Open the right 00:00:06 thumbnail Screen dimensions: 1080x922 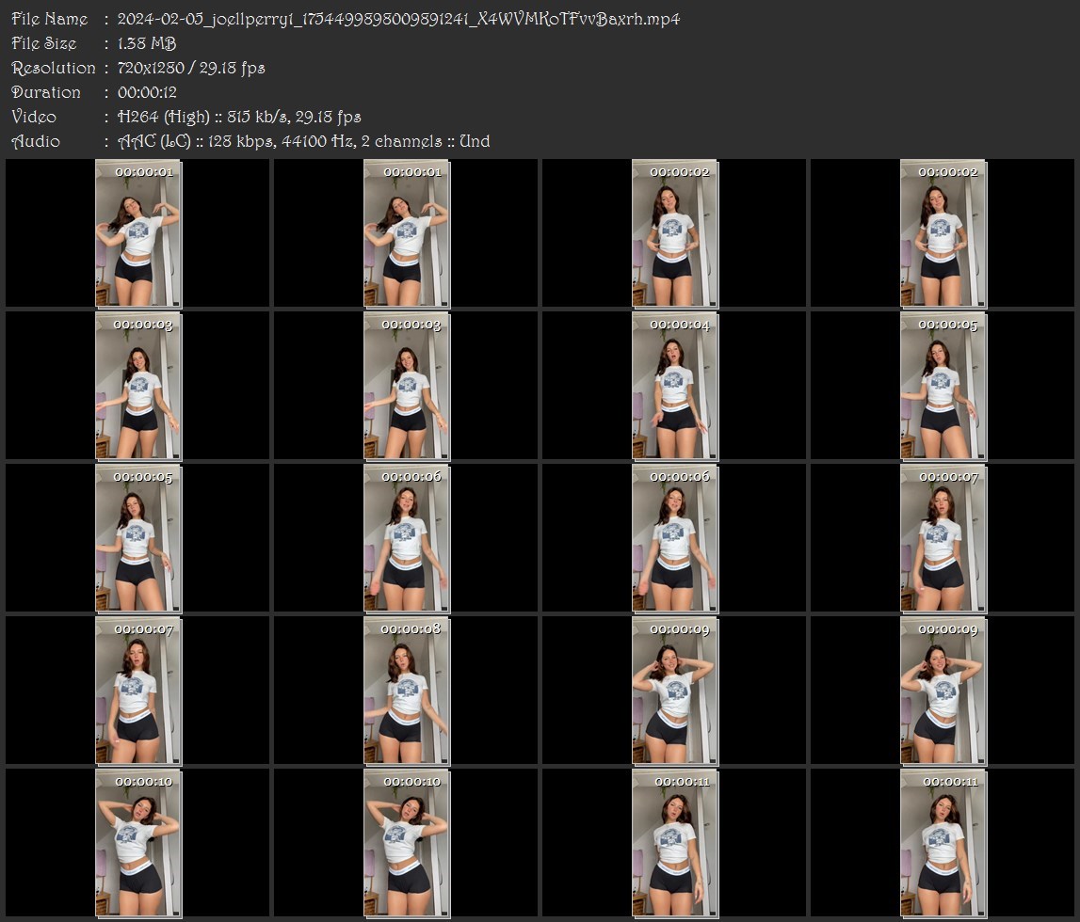tap(675, 538)
